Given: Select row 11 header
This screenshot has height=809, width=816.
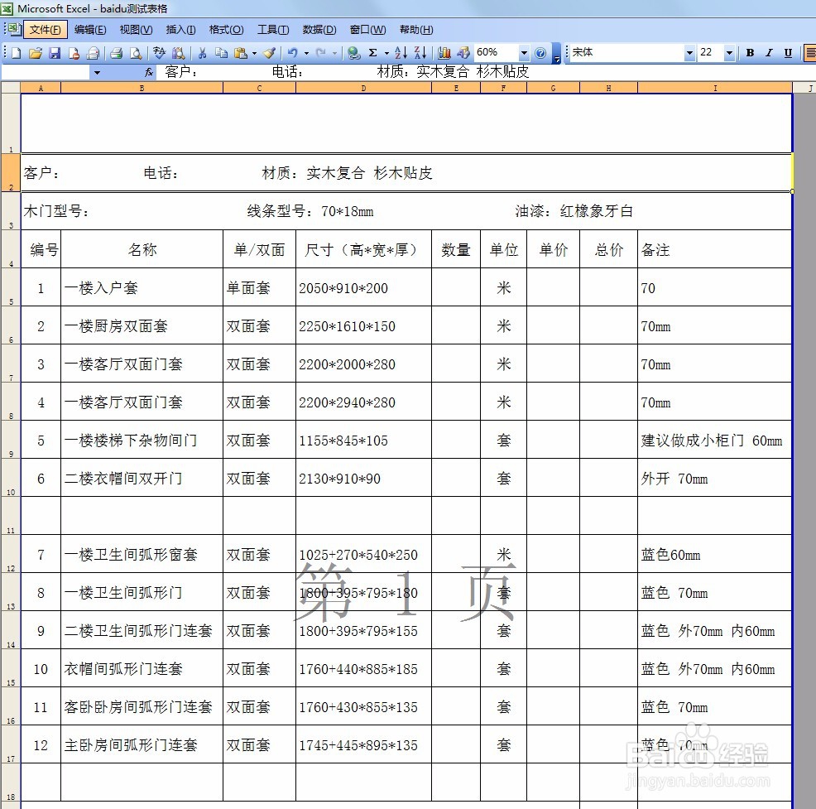Looking at the screenshot, I should click(11, 515).
